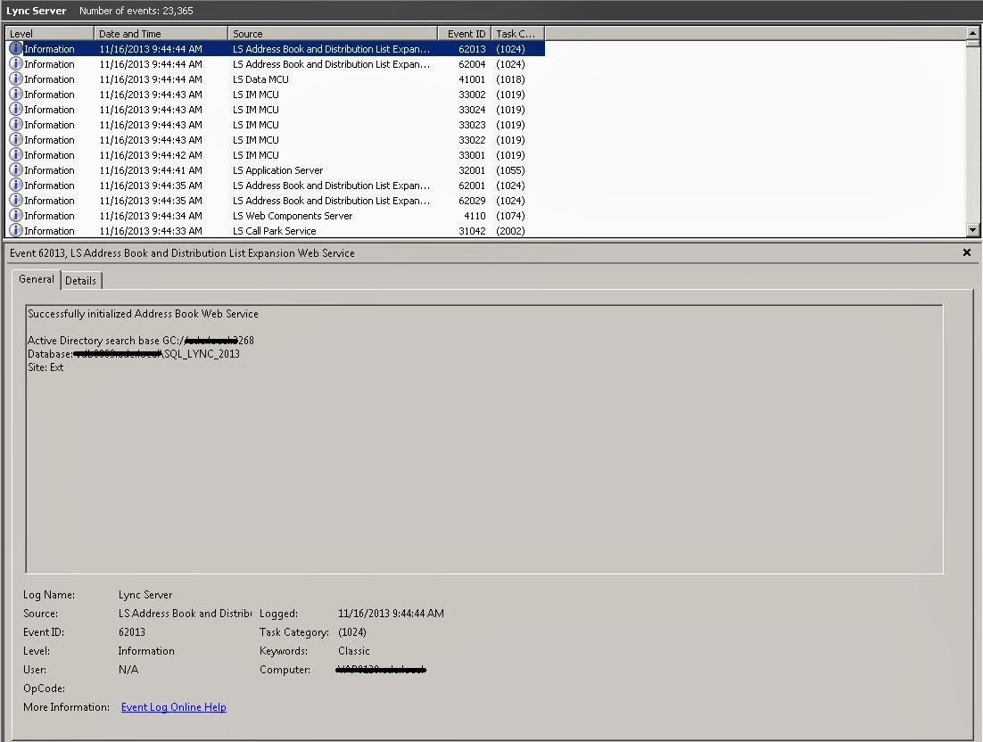Click the Logged timestamp value in details
The height and width of the screenshot is (742, 983).
tap(391, 613)
